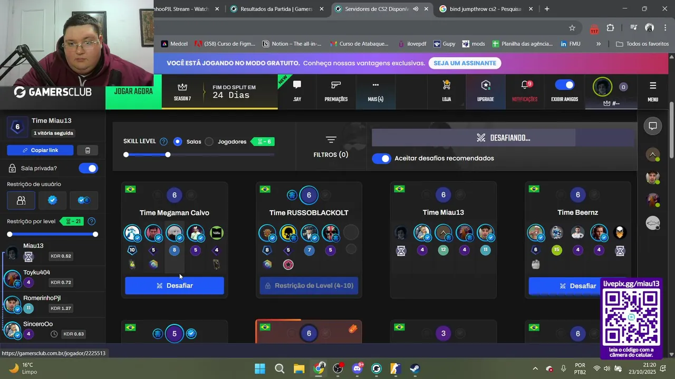Show hidden system tray icons
Viewport: 675px width, 379px height.
535,368
